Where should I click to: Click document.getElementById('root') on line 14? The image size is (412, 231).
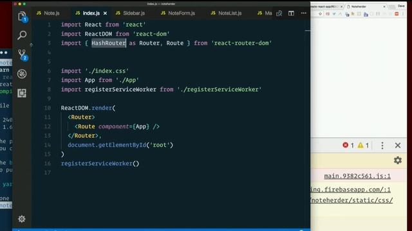[120, 145]
